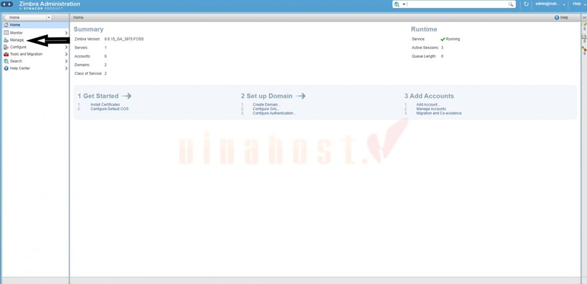The image size is (587, 284).
Task: Click the top pencil status icon in right pane
Action: [x=585, y=24]
